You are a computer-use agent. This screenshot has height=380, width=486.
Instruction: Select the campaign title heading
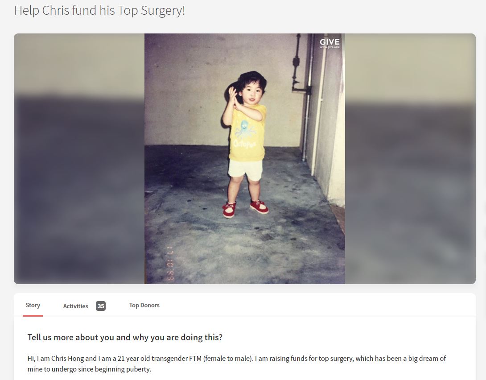coord(99,11)
